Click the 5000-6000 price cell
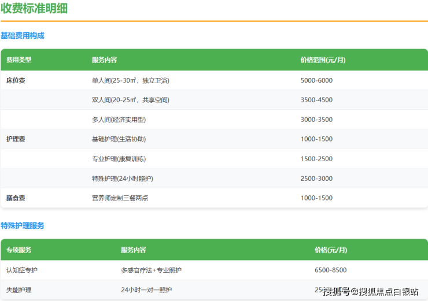 point(316,80)
